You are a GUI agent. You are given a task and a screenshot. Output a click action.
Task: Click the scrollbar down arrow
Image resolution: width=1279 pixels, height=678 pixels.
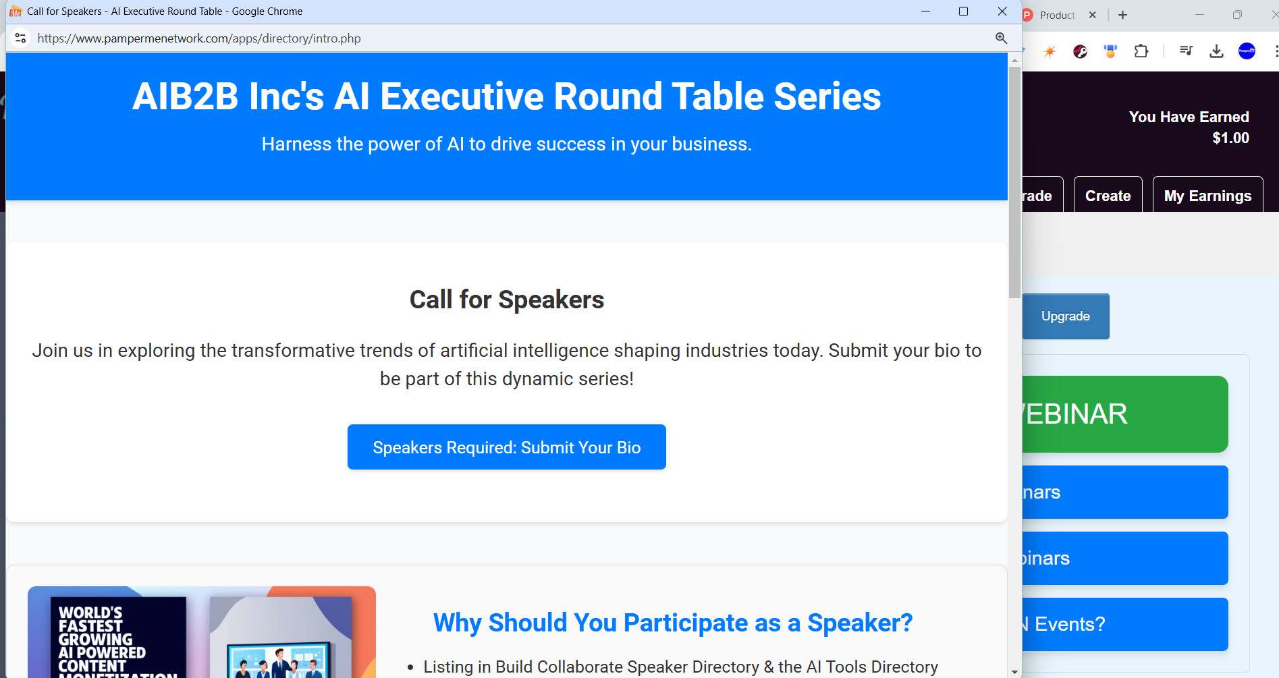click(1014, 672)
